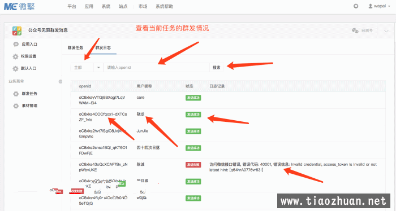Click the 应用入口 chat bubble icon
Screen dimensions: 396x211
click(16, 45)
